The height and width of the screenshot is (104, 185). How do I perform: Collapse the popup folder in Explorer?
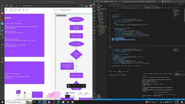pos(101,21)
